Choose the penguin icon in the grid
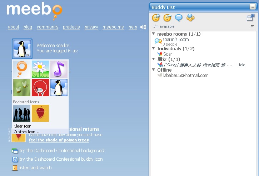The width and height of the screenshot is (259, 176). click(x=59, y=88)
